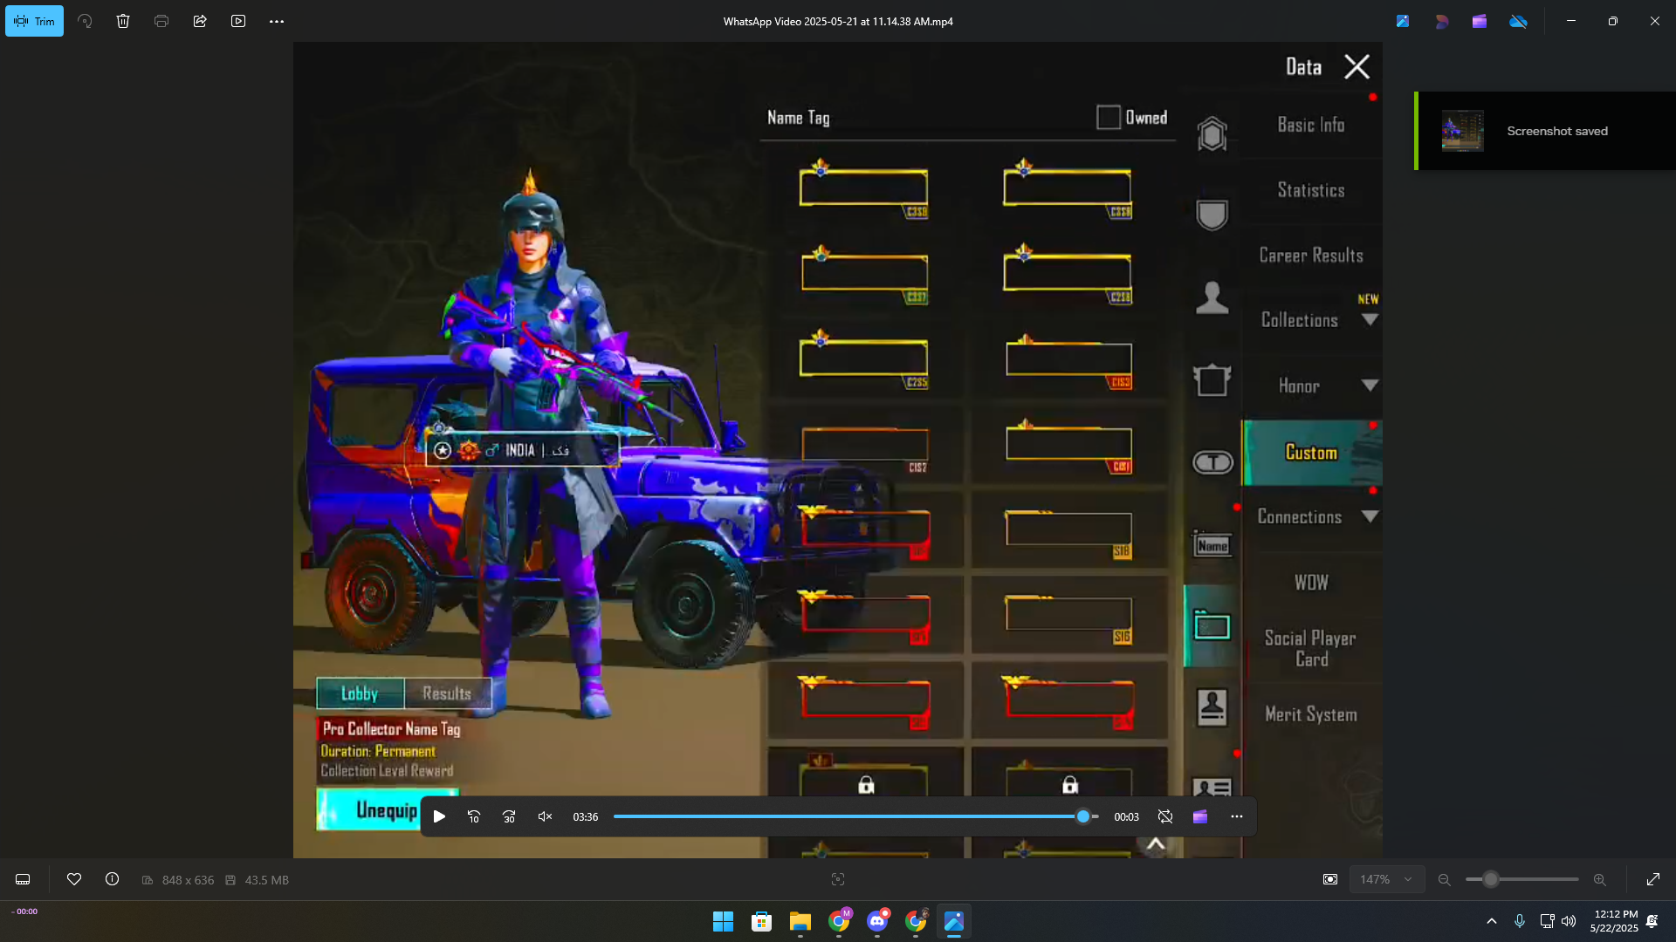Show hidden system tray icons
Viewport: 1676px width, 942px height.
(1492, 922)
